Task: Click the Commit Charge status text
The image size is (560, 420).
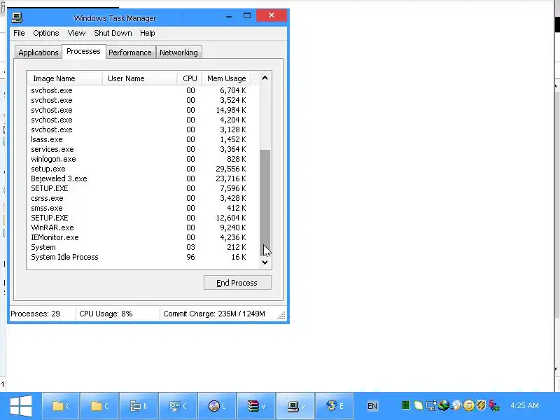Action: pyautogui.click(x=214, y=314)
